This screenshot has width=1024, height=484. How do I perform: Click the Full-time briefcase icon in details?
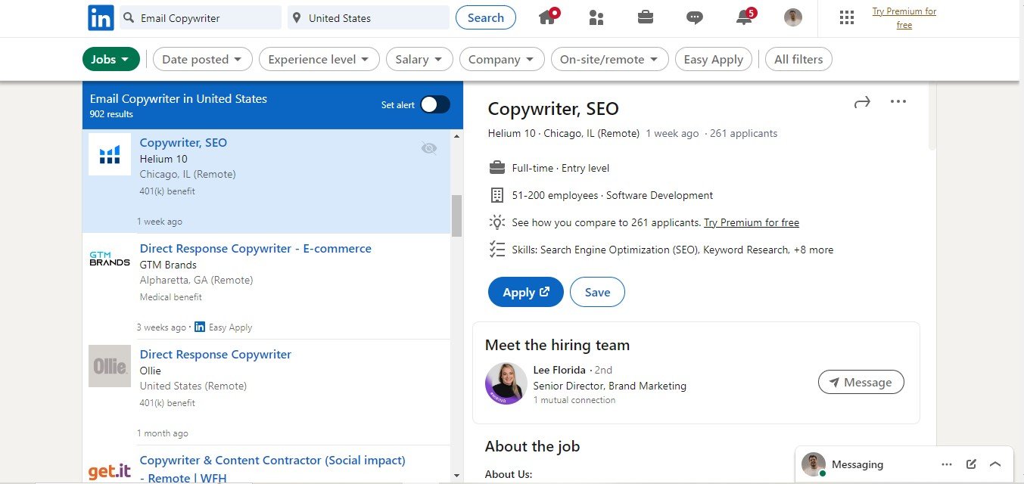[x=496, y=167]
